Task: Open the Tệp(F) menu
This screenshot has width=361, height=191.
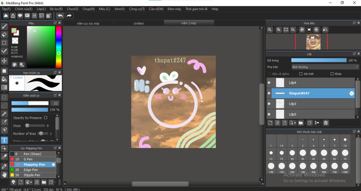Action: [6, 9]
